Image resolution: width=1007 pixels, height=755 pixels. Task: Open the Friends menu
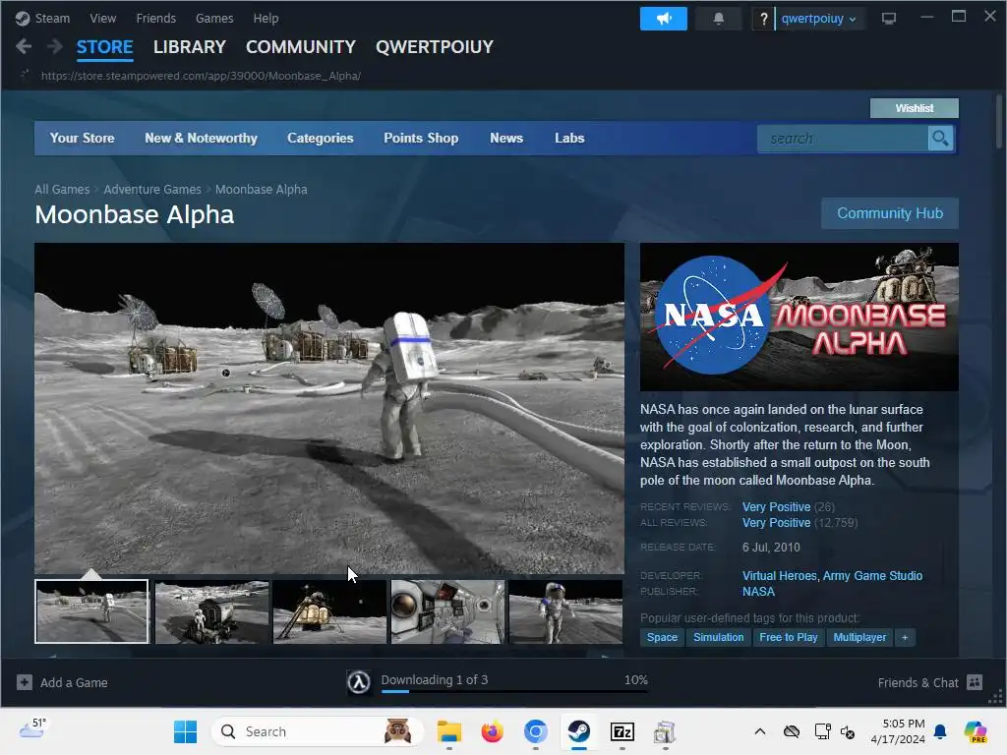click(156, 19)
